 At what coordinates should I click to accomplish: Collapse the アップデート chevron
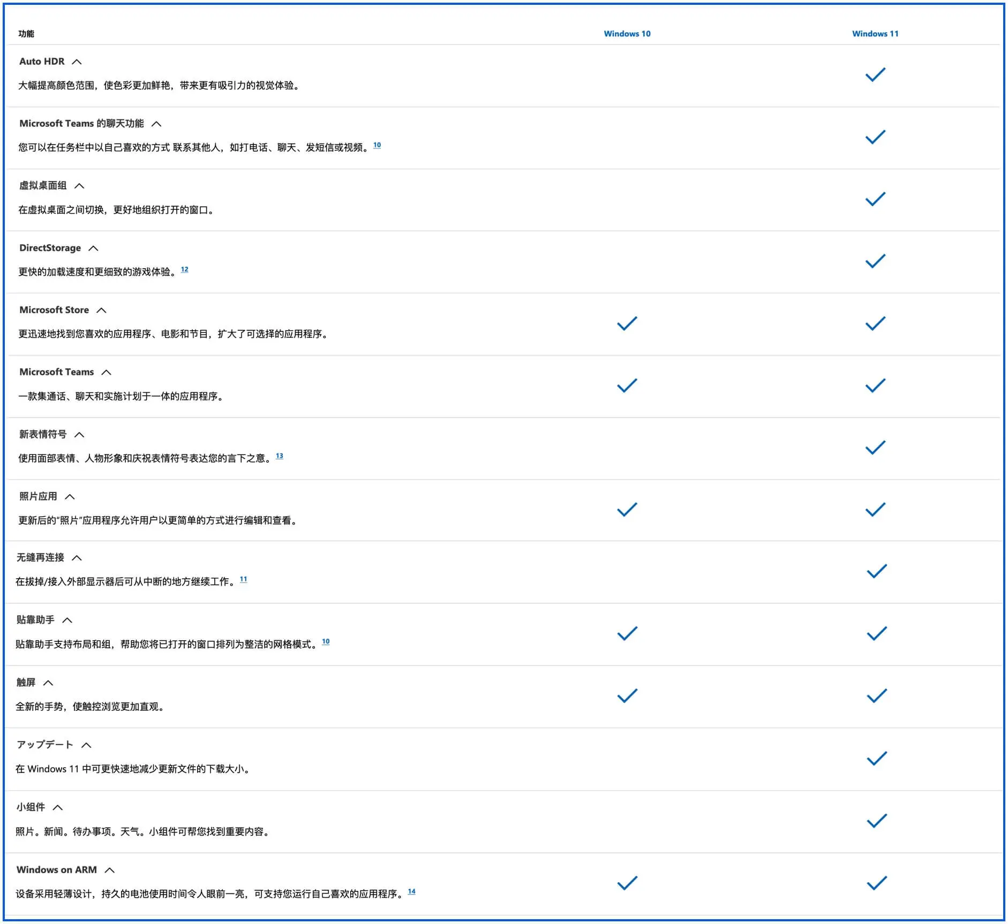[x=86, y=745]
